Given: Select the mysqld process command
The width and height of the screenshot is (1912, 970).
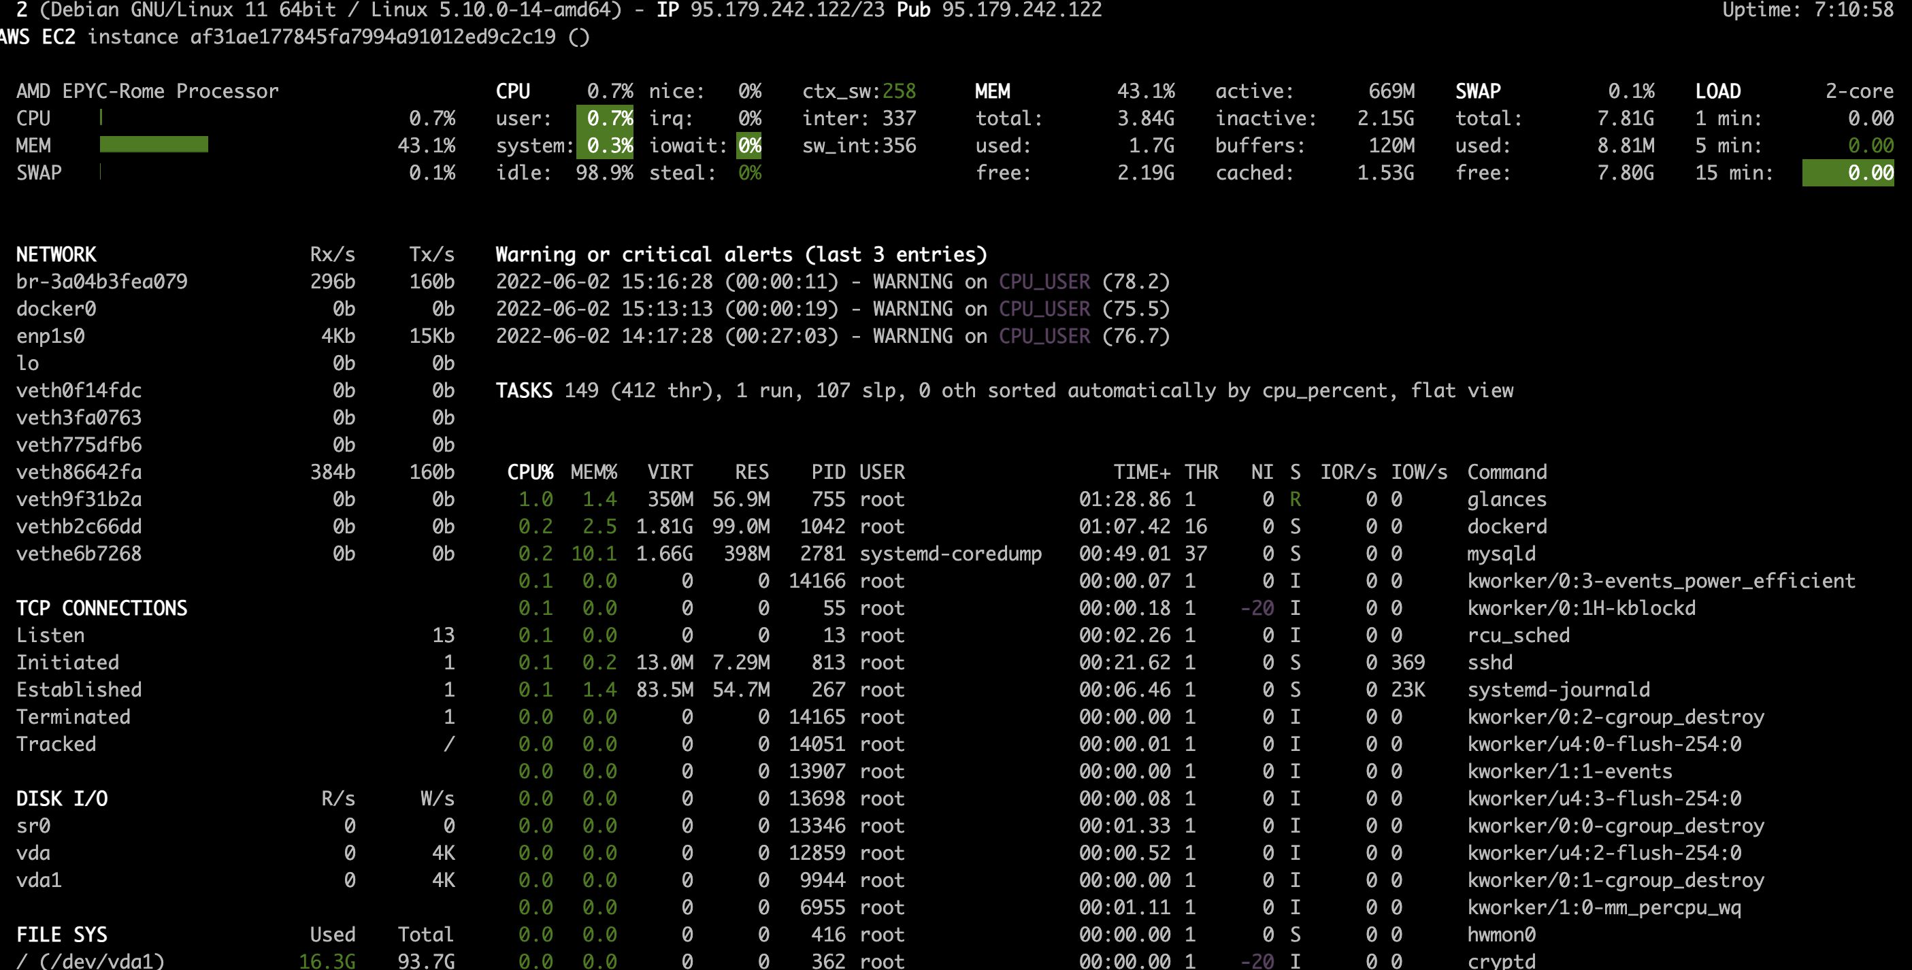Looking at the screenshot, I should 1501,554.
